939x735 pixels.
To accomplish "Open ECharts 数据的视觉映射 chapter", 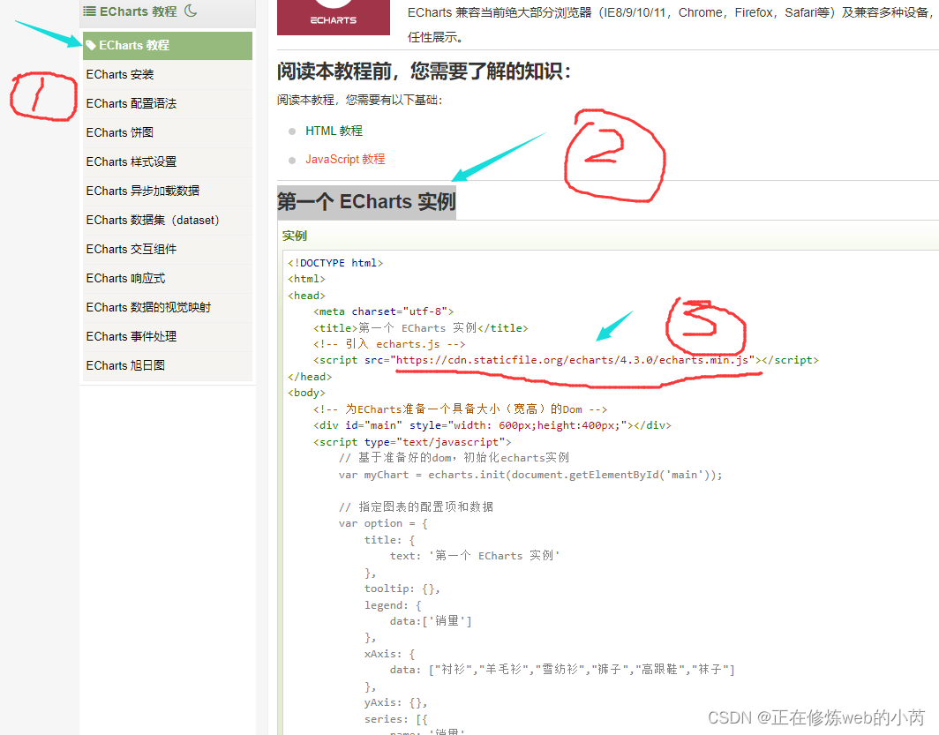I will tap(167, 308).
